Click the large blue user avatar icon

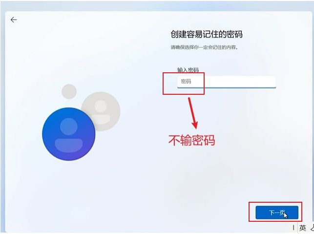(x=69, y=134)
